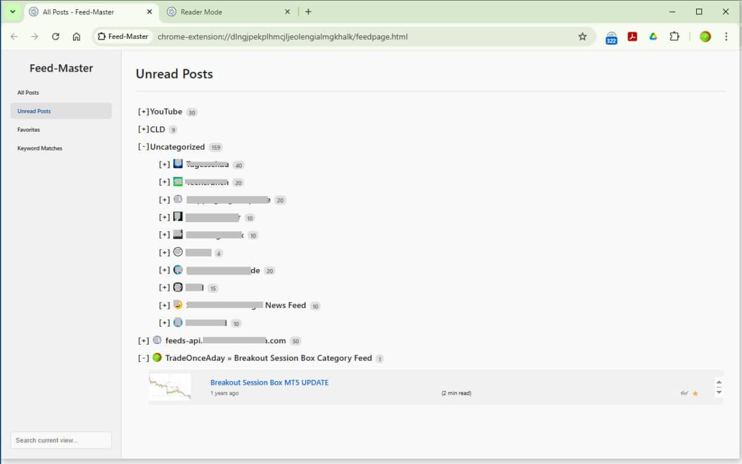Reload the page using the refresh icon

click(55, 37)
